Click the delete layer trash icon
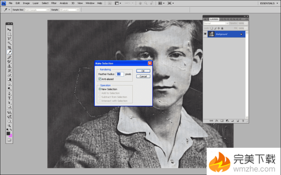The width and height of the screenshot is (281, 175). pyautogui.click(x=244, y=120)
